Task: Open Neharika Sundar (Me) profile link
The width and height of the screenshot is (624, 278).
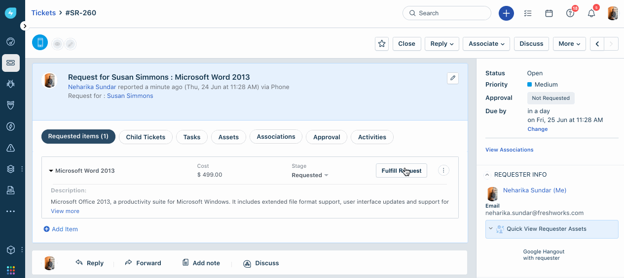Action: click(535, 190)
